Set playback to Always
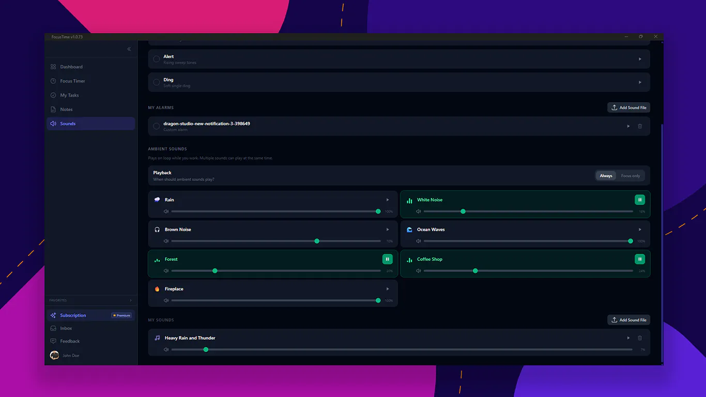This screenshot has height=397, width=706. pos(606,176)
